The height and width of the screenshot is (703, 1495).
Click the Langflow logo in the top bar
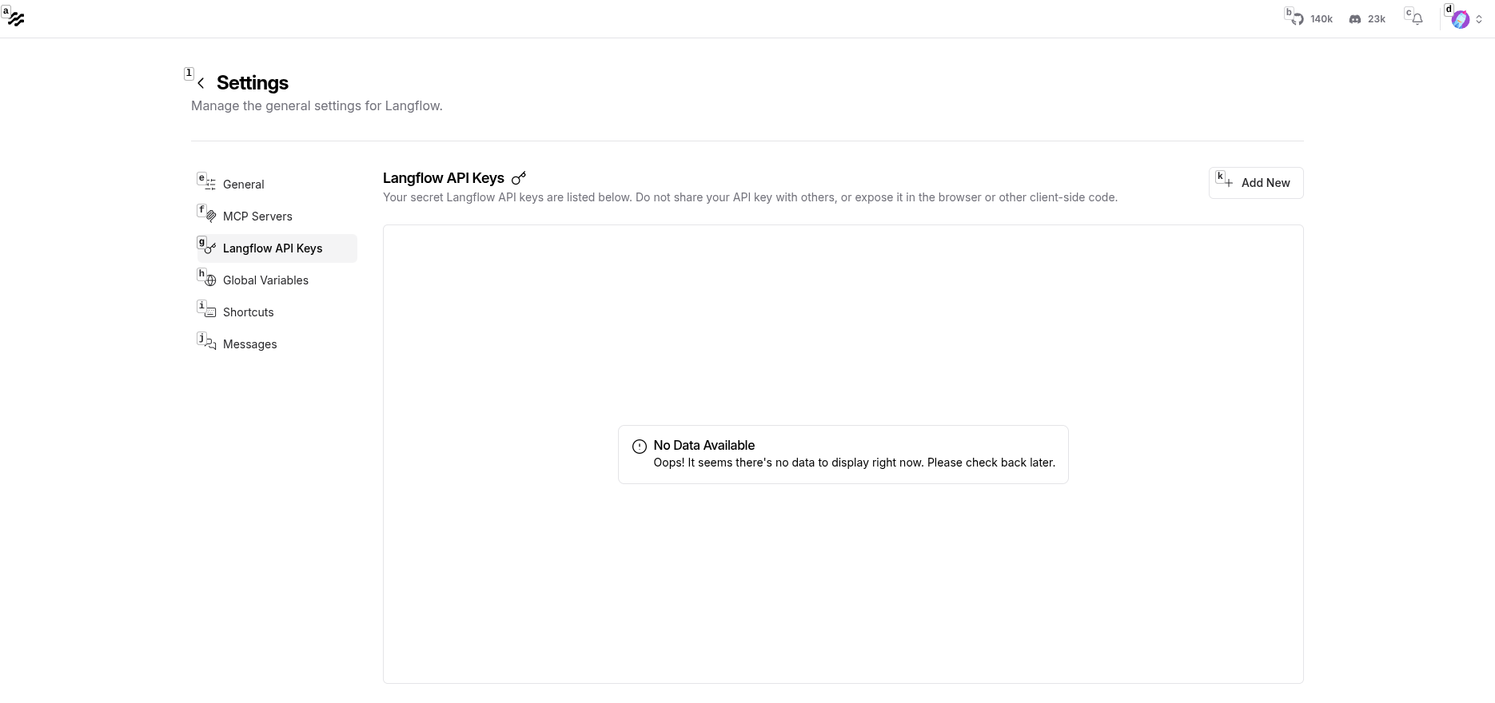16,17
